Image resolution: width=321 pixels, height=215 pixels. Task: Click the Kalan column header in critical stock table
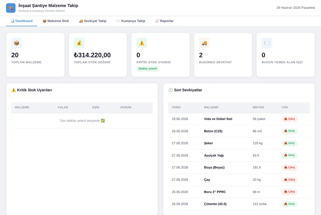(63, 107)
